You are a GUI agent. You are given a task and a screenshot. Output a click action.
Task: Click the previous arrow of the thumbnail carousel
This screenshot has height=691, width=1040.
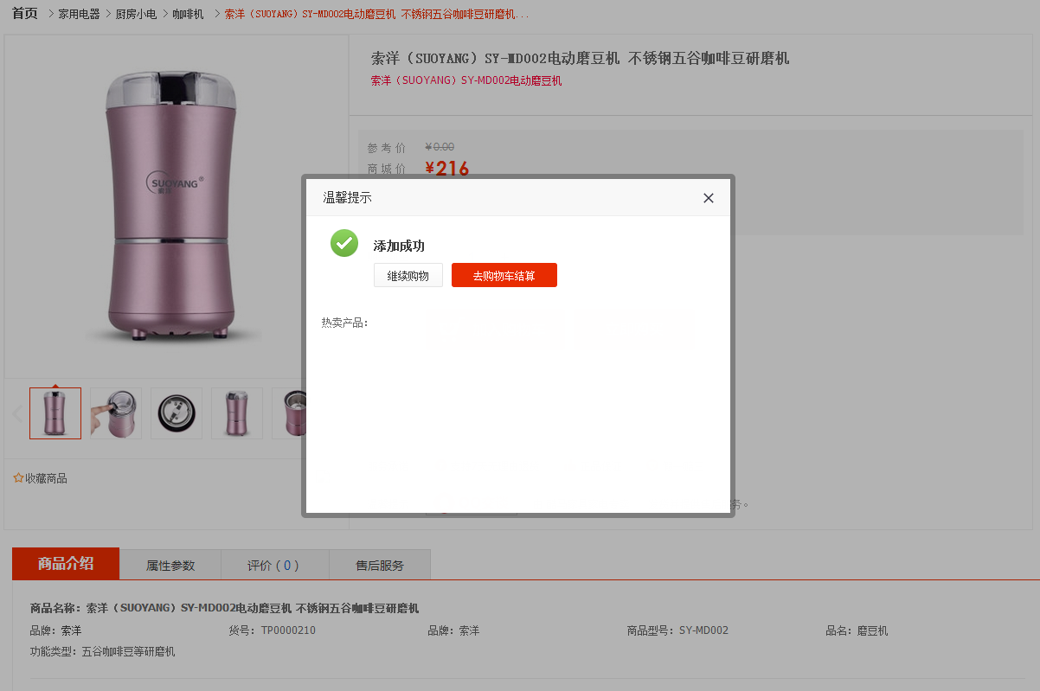pos(16,413)
